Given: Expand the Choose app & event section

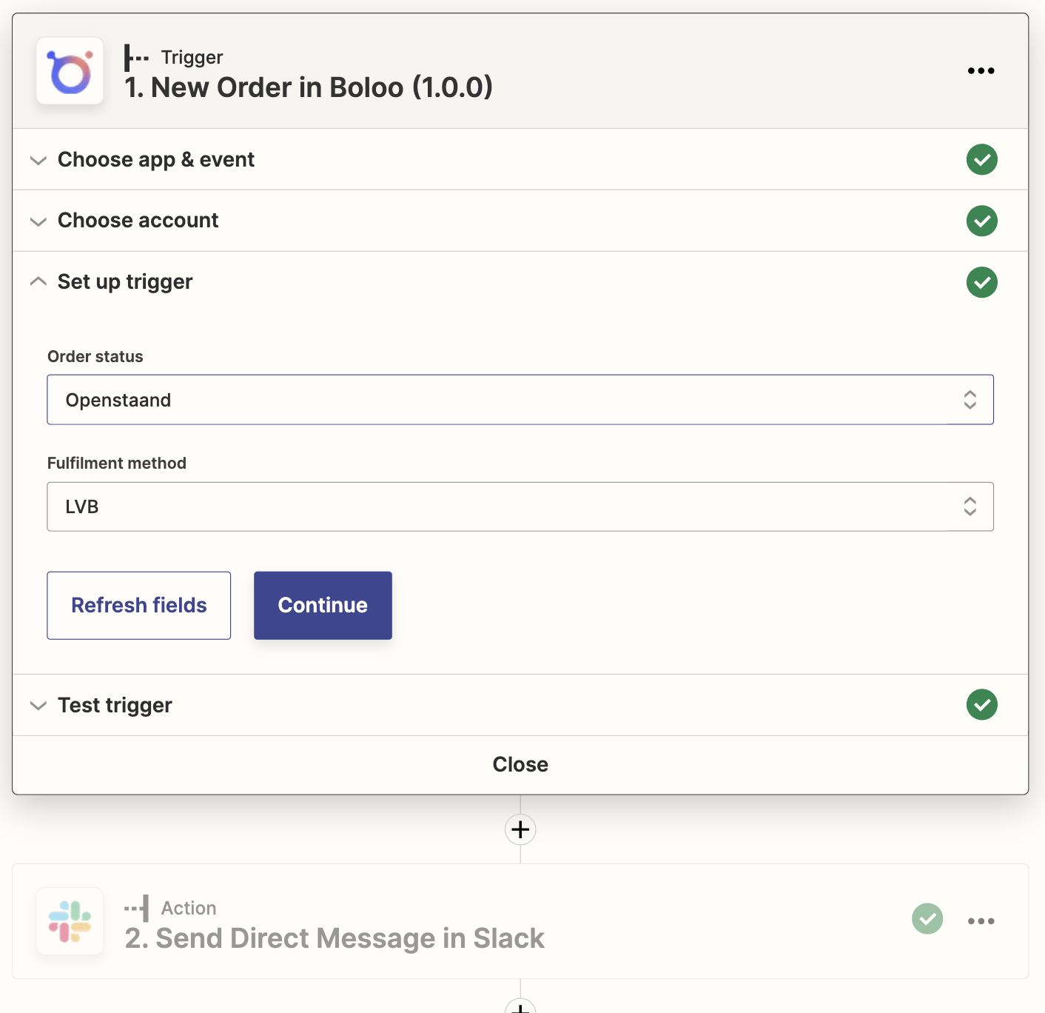Looking at the screenshot, I should point(520,159).
